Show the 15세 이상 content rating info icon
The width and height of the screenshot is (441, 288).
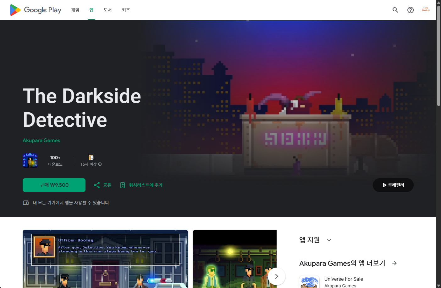(x=100, y=164)
